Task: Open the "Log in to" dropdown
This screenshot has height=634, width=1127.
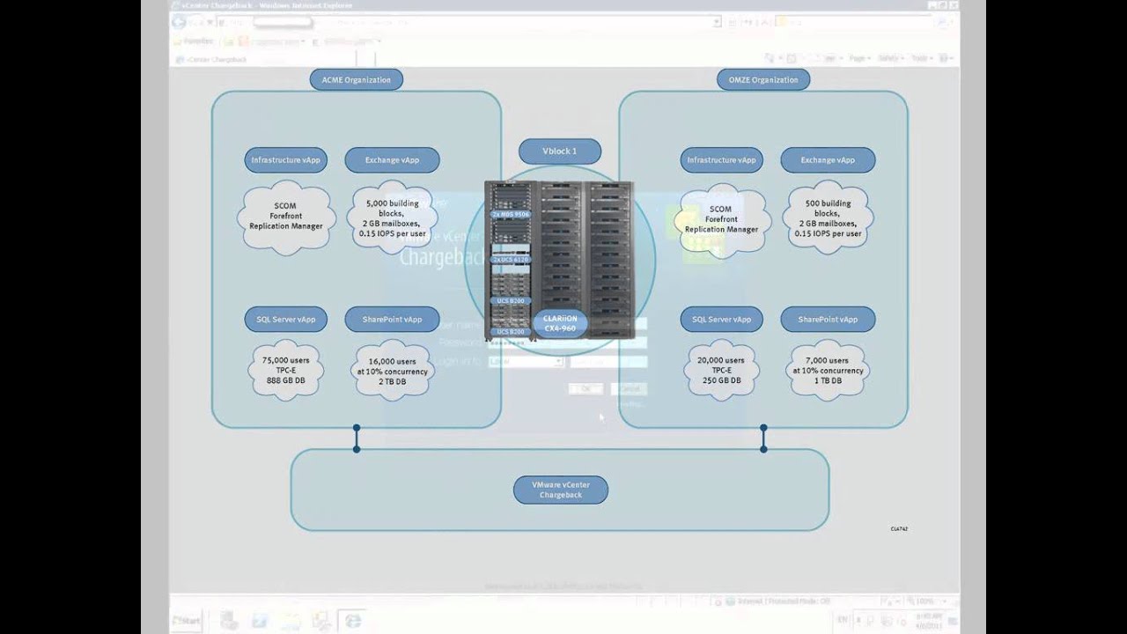Action: 526,361
